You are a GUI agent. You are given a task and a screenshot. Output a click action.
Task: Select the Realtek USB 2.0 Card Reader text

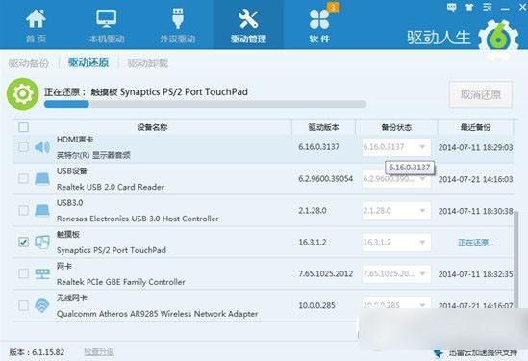(x=111, y=187)
